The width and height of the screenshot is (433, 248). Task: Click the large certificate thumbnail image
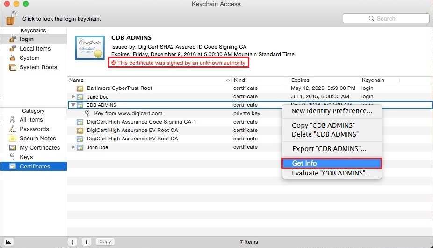90,47
